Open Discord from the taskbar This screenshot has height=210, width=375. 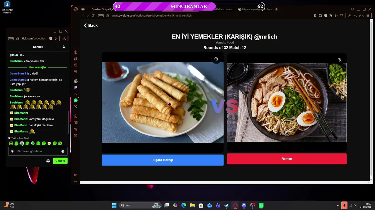point(244,205)
